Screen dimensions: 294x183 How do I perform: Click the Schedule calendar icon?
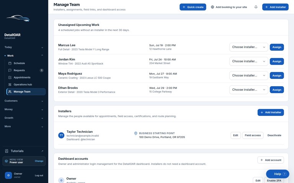(10, 63)
